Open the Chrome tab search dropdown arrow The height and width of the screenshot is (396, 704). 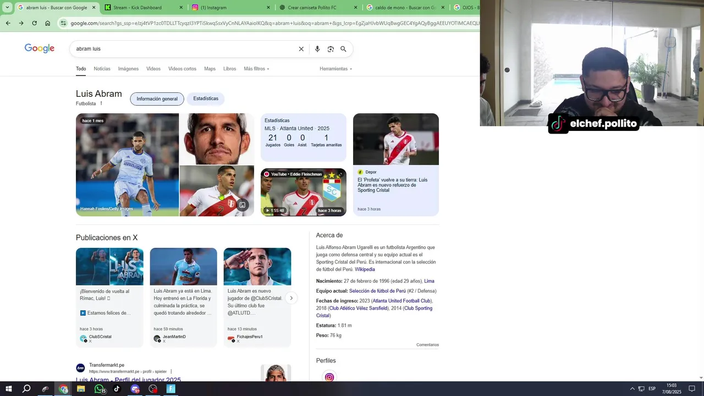(7, 8)
